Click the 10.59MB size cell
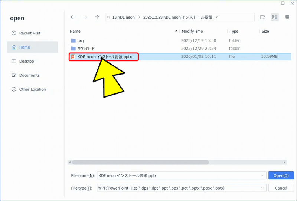Viewport: 297px width, 201px height. (270, 56)
